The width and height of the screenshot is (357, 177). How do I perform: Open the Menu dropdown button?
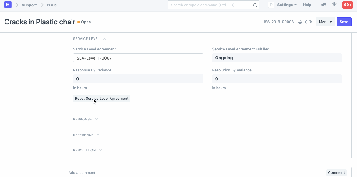[x=325, y=22]
